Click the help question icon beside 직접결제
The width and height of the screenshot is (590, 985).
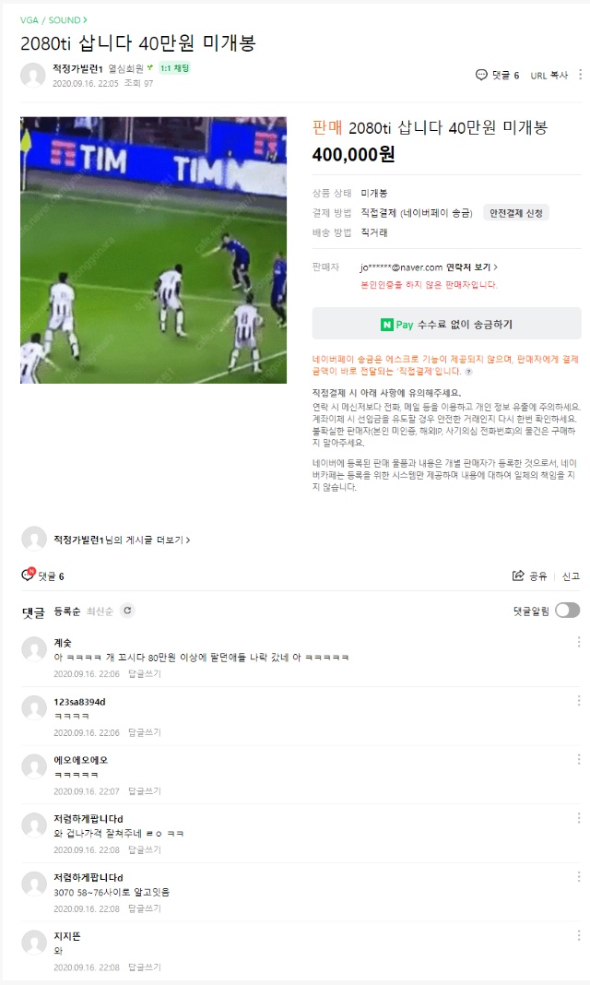click(469, 372)
